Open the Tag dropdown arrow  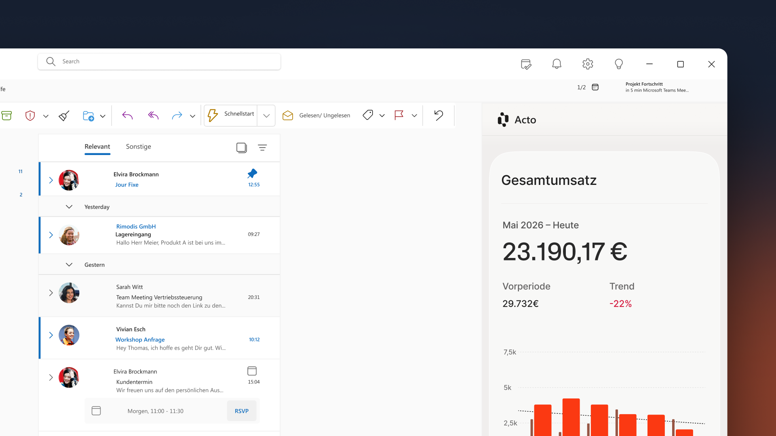coord(382,115)
